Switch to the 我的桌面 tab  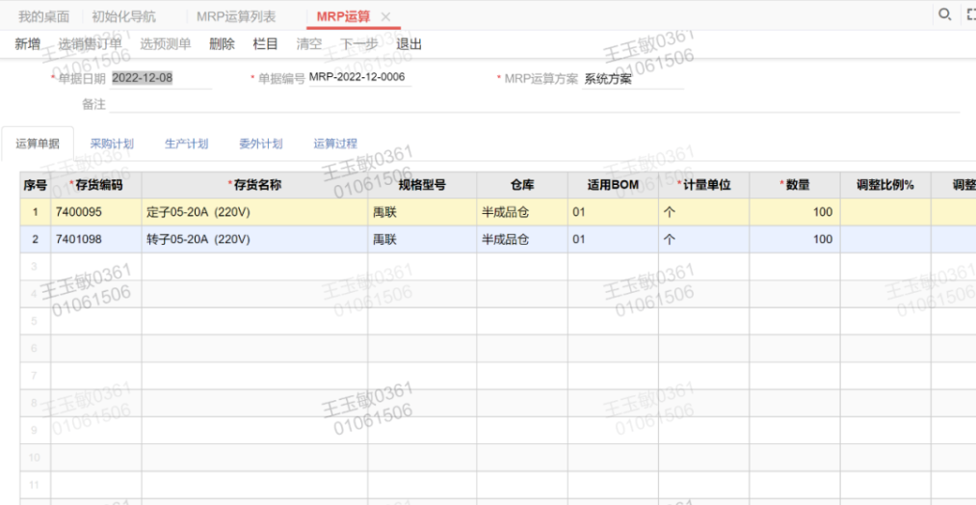click(x=43, y=17)
